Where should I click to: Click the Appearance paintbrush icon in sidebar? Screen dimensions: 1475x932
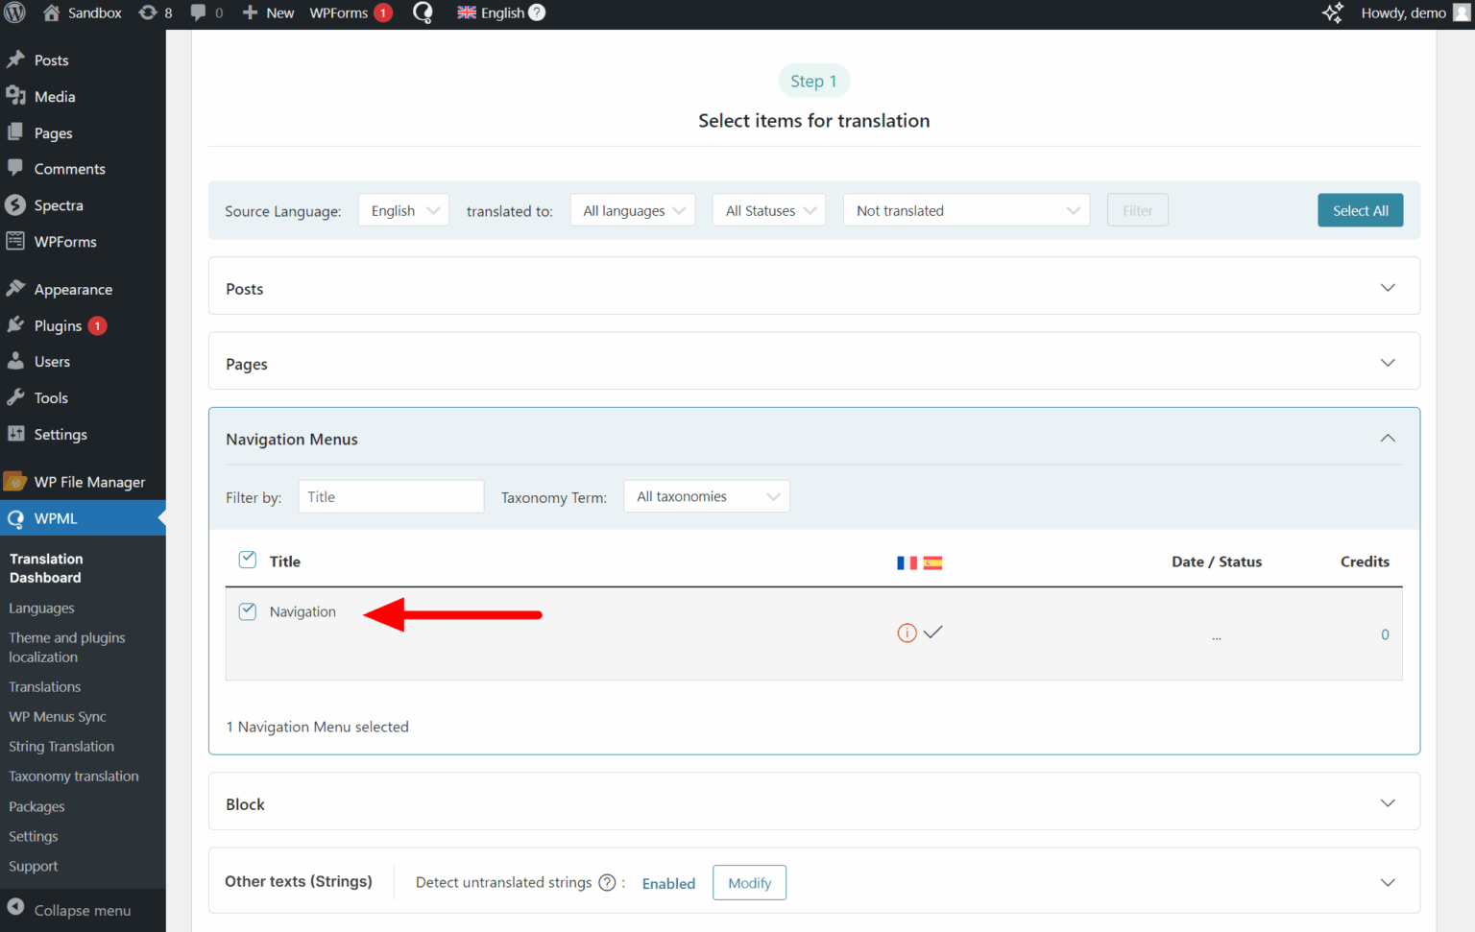(x=16, y=287)
